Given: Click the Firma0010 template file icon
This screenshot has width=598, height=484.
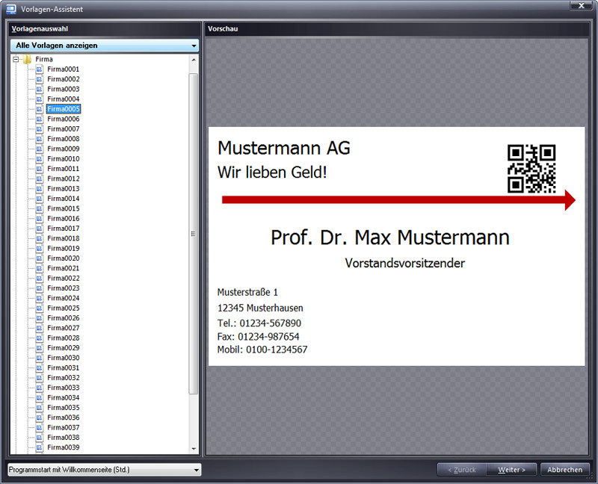Looking at the screenshot, I should point(40,159).
